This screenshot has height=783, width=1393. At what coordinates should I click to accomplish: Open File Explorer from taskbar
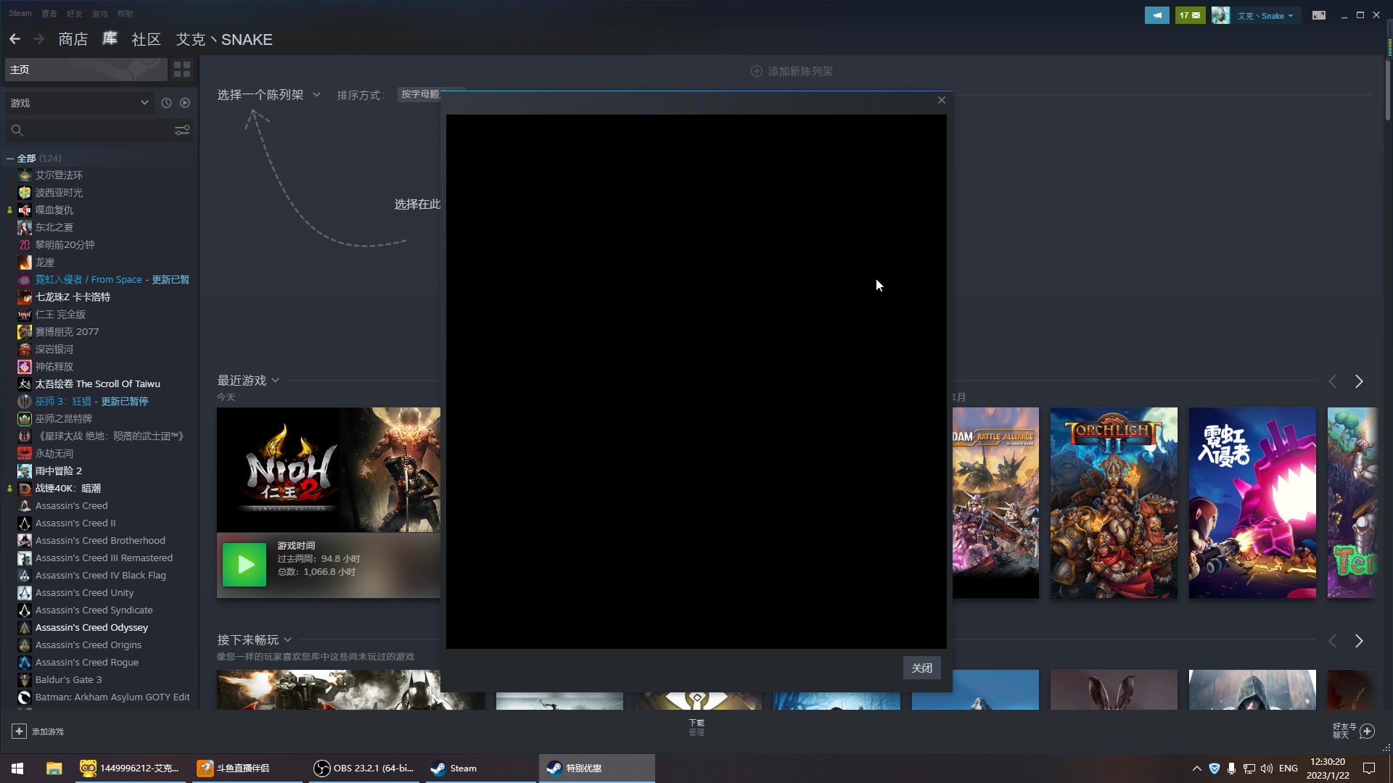tap(54, 768)
